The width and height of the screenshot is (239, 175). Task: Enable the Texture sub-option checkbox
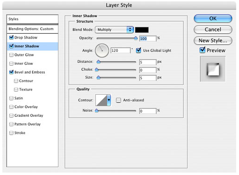pyautogui.click(x=16, y=90)
